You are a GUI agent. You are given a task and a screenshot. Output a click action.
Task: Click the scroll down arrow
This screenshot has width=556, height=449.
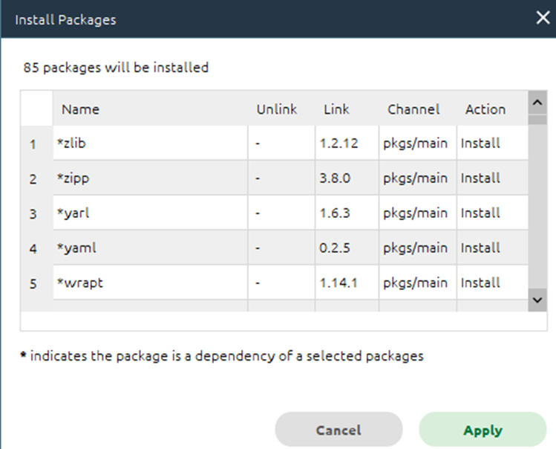point(537,300)
